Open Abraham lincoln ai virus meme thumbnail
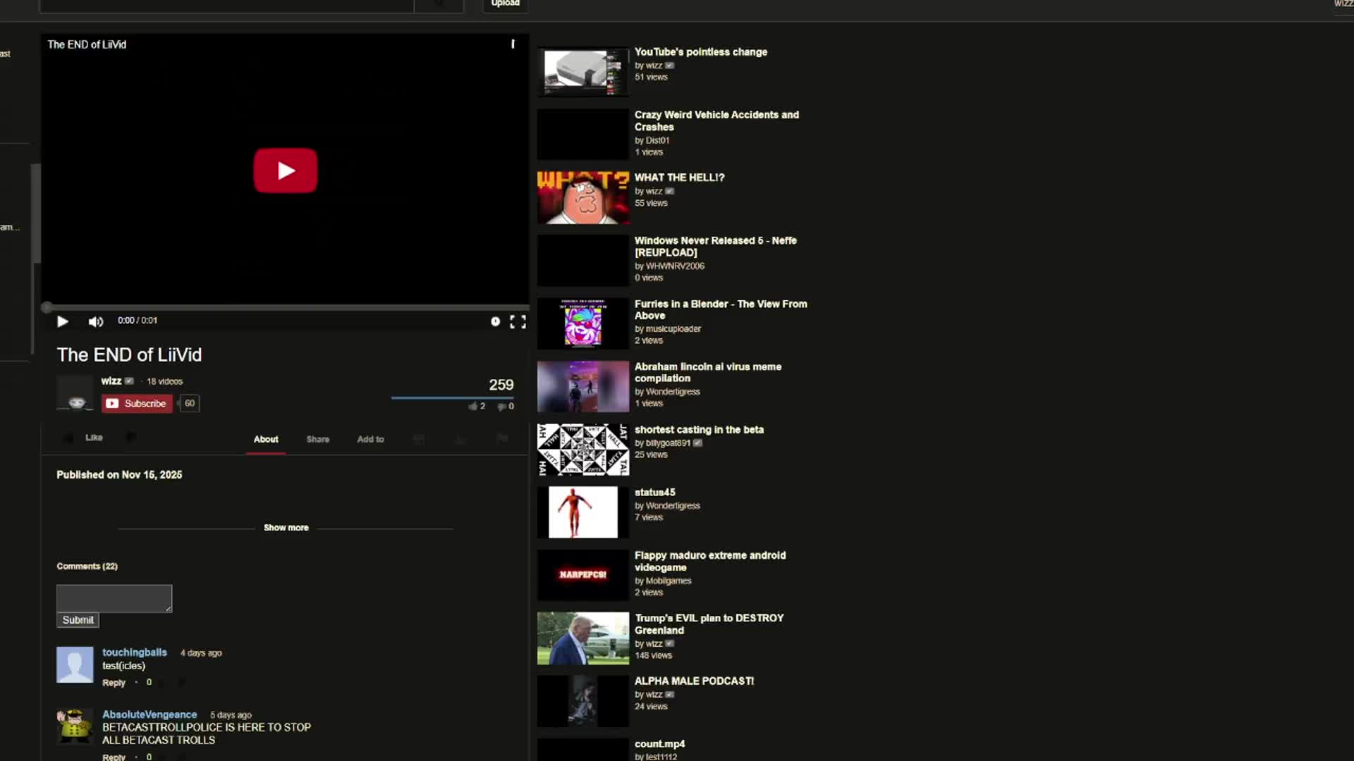This screenshot has height=761, width=1354. pos(583,386)
